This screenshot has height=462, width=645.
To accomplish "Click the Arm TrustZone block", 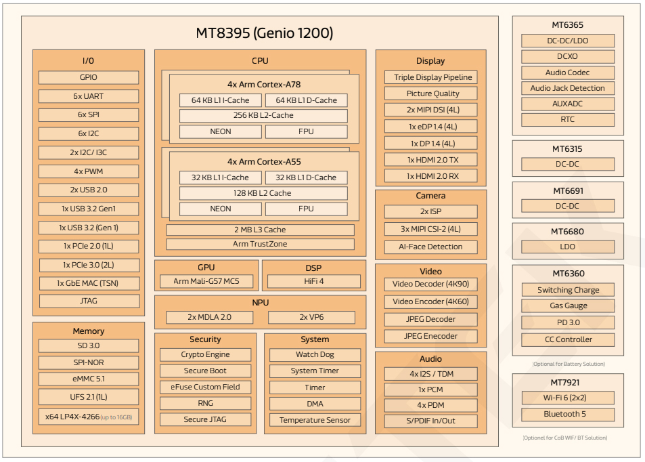I will pos(260,244).
